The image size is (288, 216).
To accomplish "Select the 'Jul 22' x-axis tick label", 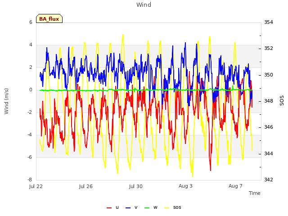I will point(36,186).
